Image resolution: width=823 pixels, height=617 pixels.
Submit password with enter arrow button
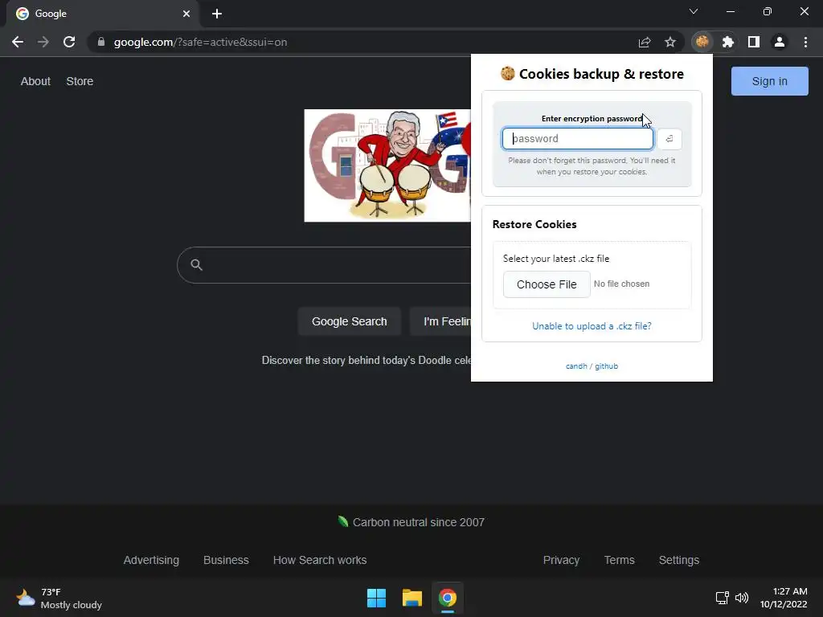(669, 139)
